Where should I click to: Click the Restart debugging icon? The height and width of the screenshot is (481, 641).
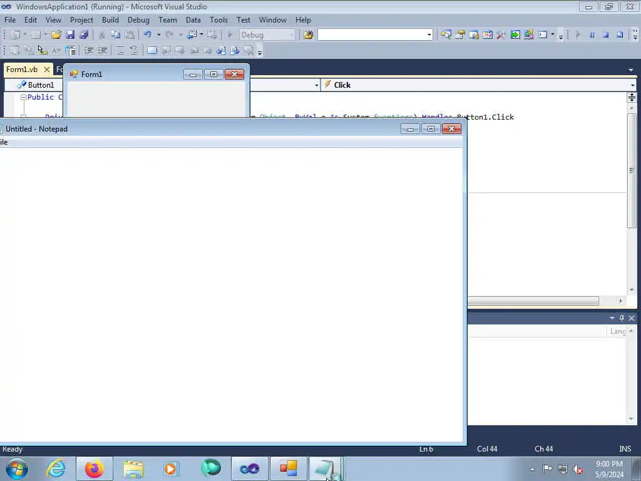coord(620,35)
